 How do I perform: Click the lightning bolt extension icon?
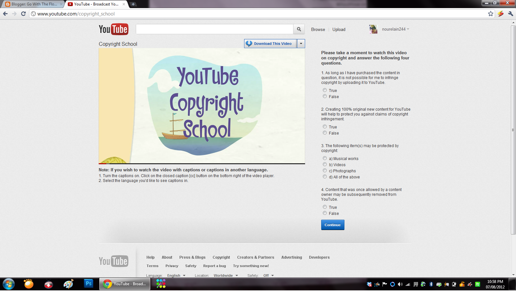501,14
